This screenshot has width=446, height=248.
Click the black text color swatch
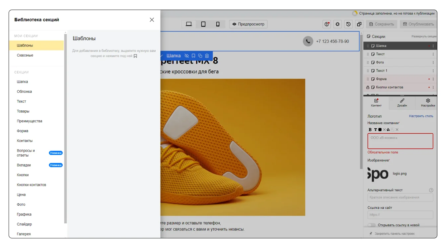pyautogui.click(x=380, y=130)
